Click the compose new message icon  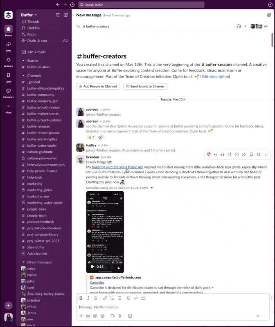(x=66, y=15)
